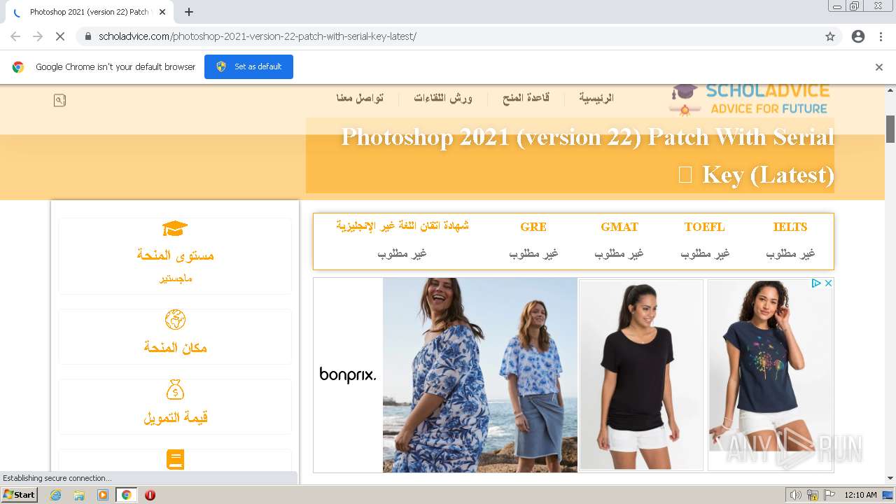Click the website search magnifier icon
Image resolution: width=896 pixels, height=504 pixels.
tap(59, 101)
